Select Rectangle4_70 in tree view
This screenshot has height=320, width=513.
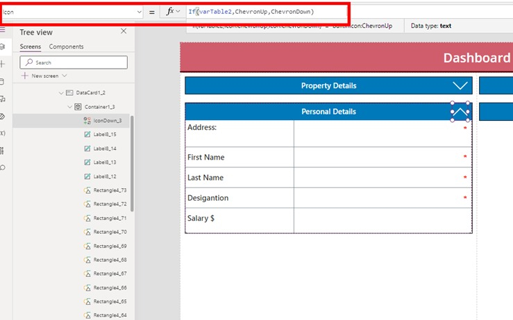point(110,232)
